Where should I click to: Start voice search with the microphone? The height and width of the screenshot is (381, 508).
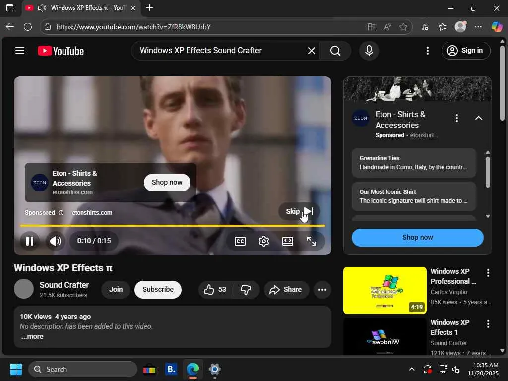click(x=369, y=51)
